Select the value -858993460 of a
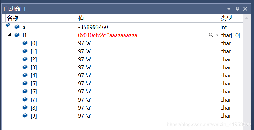 coord(93,27)
